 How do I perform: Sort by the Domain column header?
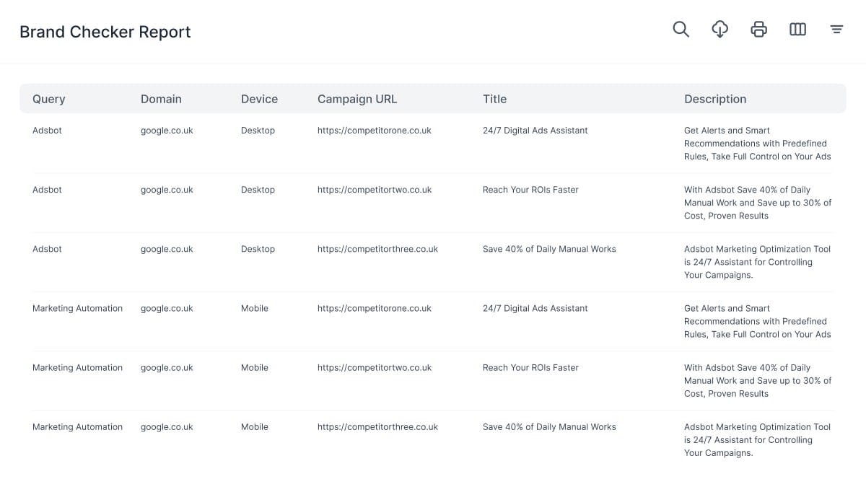coord(161,99)
